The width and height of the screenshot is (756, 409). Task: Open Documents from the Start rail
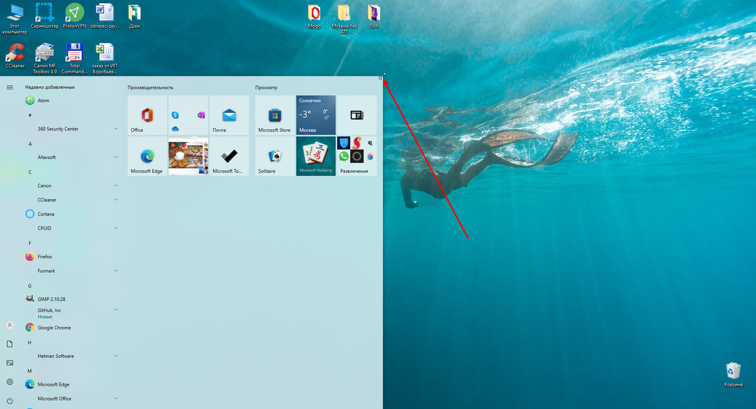tap(9, 344)
